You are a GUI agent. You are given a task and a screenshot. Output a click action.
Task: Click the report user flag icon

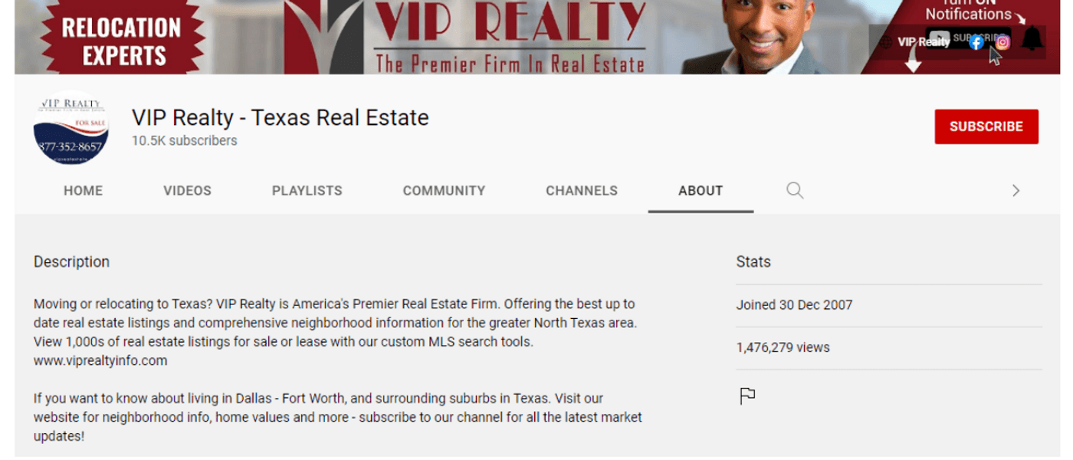click(747, 396)
